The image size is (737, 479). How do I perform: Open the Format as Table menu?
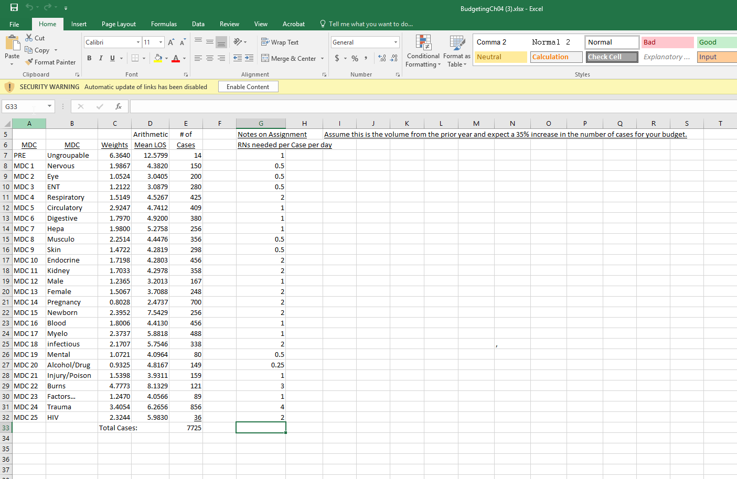pos(457,51)
